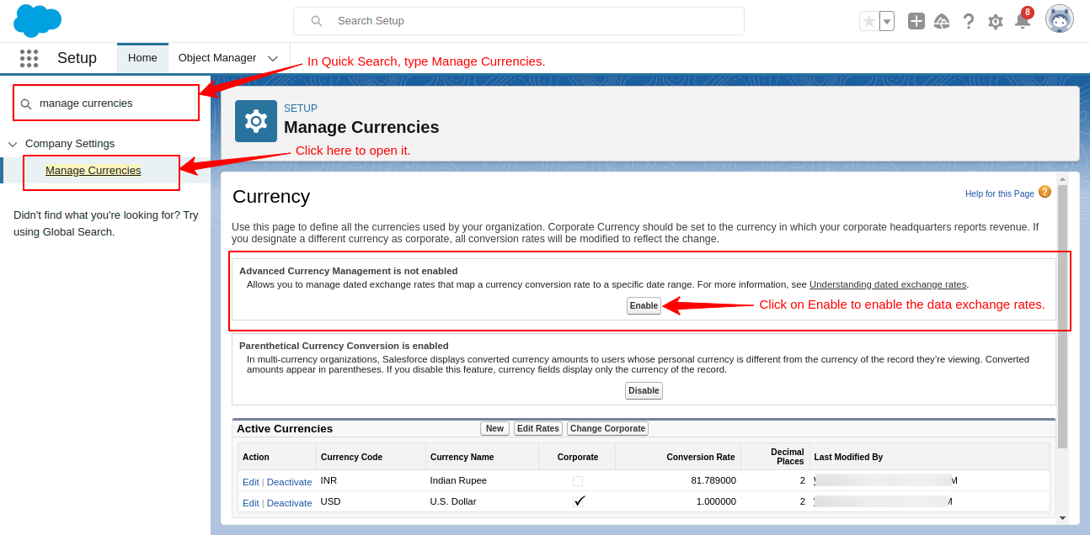Viewport: 1090px width, 535px height.
Task: Check the Corporate checkbox for Indian Rupee
Action: pyautogui.click(x=578, y=479)
